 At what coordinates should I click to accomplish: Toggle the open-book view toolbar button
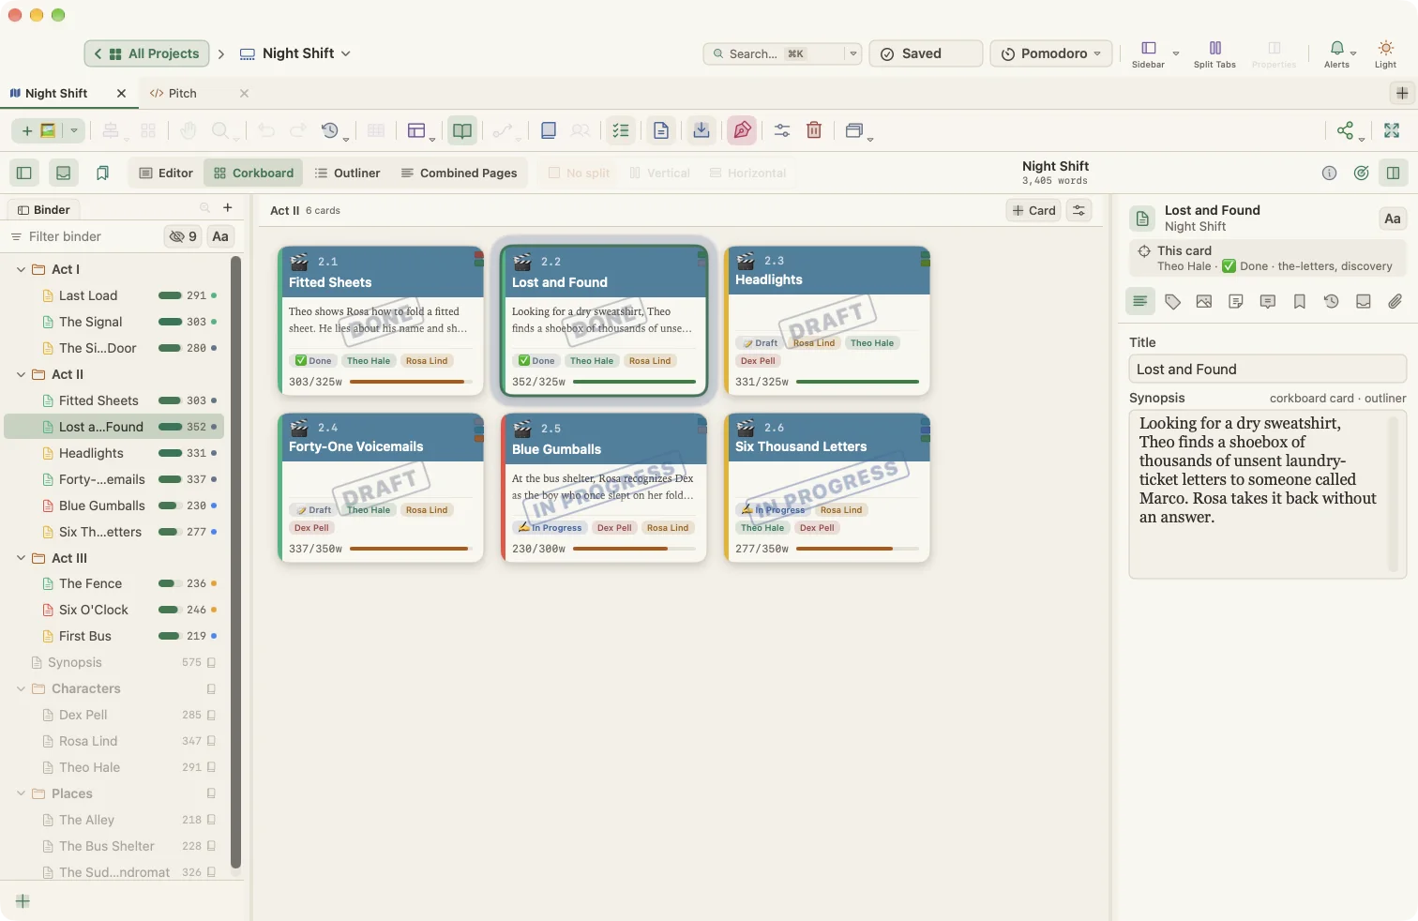coord(462,130)
